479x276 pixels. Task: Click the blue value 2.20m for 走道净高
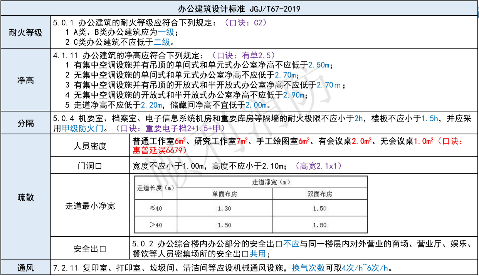(x=152, y=105)
